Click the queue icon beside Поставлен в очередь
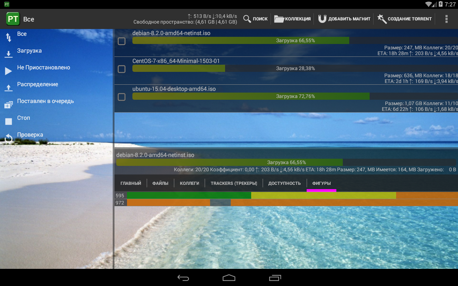458x286 pixels. pos(9,105)
